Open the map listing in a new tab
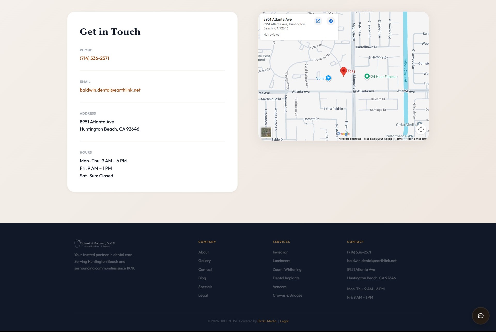Screen dimensions: 496x332 point(318,21)
